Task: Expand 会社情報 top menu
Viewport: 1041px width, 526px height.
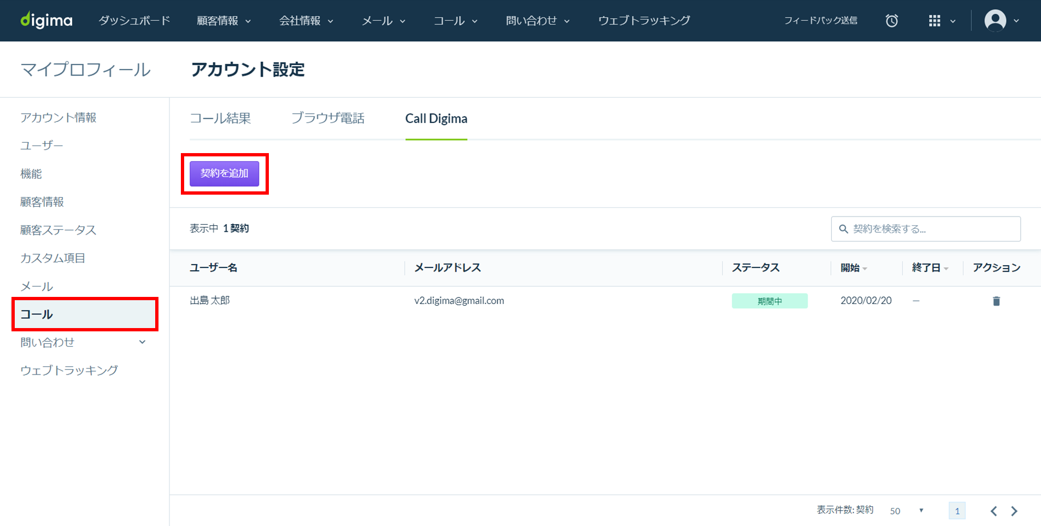Action: click(306, 21)
